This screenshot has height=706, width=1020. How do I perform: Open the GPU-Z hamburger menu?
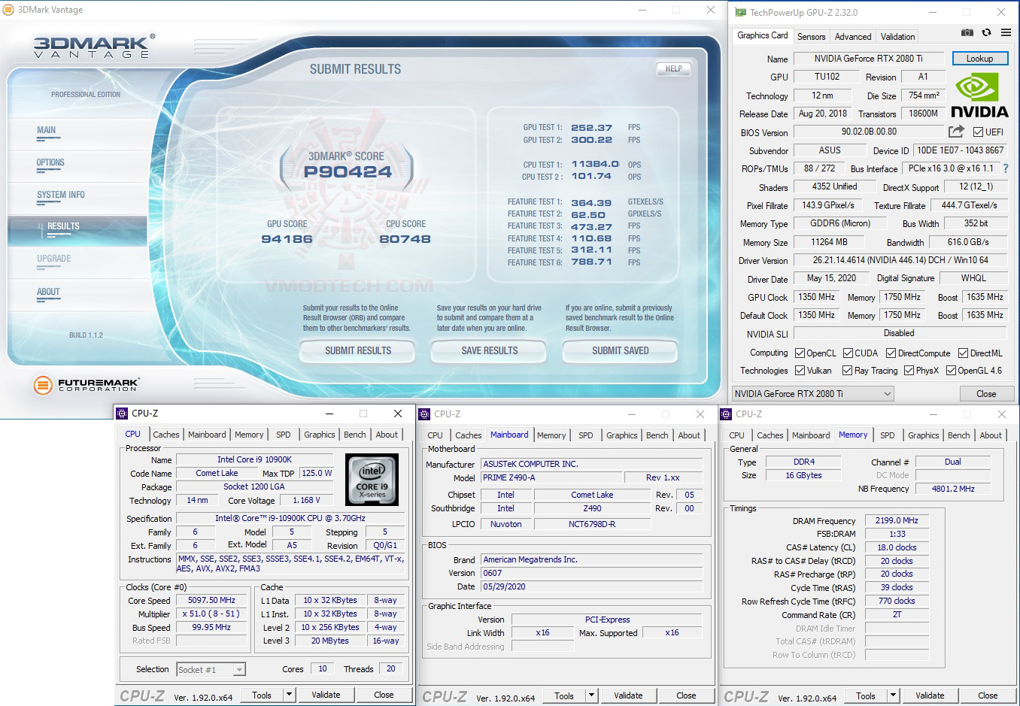click(1006, 32)
